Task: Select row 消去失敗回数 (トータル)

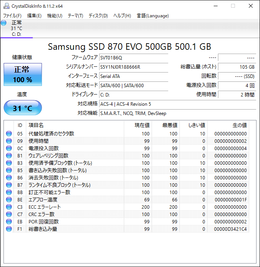Action: (127, 177)
